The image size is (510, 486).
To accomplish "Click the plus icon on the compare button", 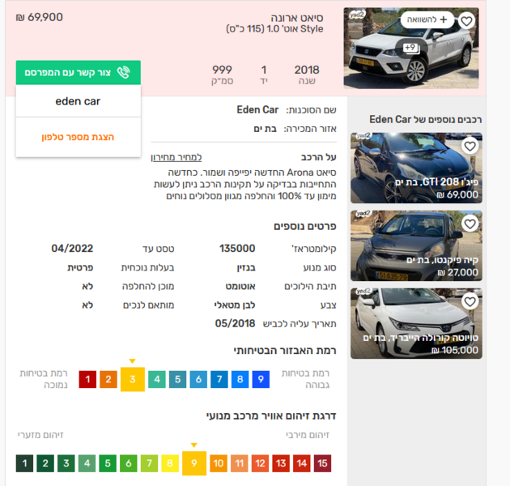I will pyautogui.click(x=444, y=20).
